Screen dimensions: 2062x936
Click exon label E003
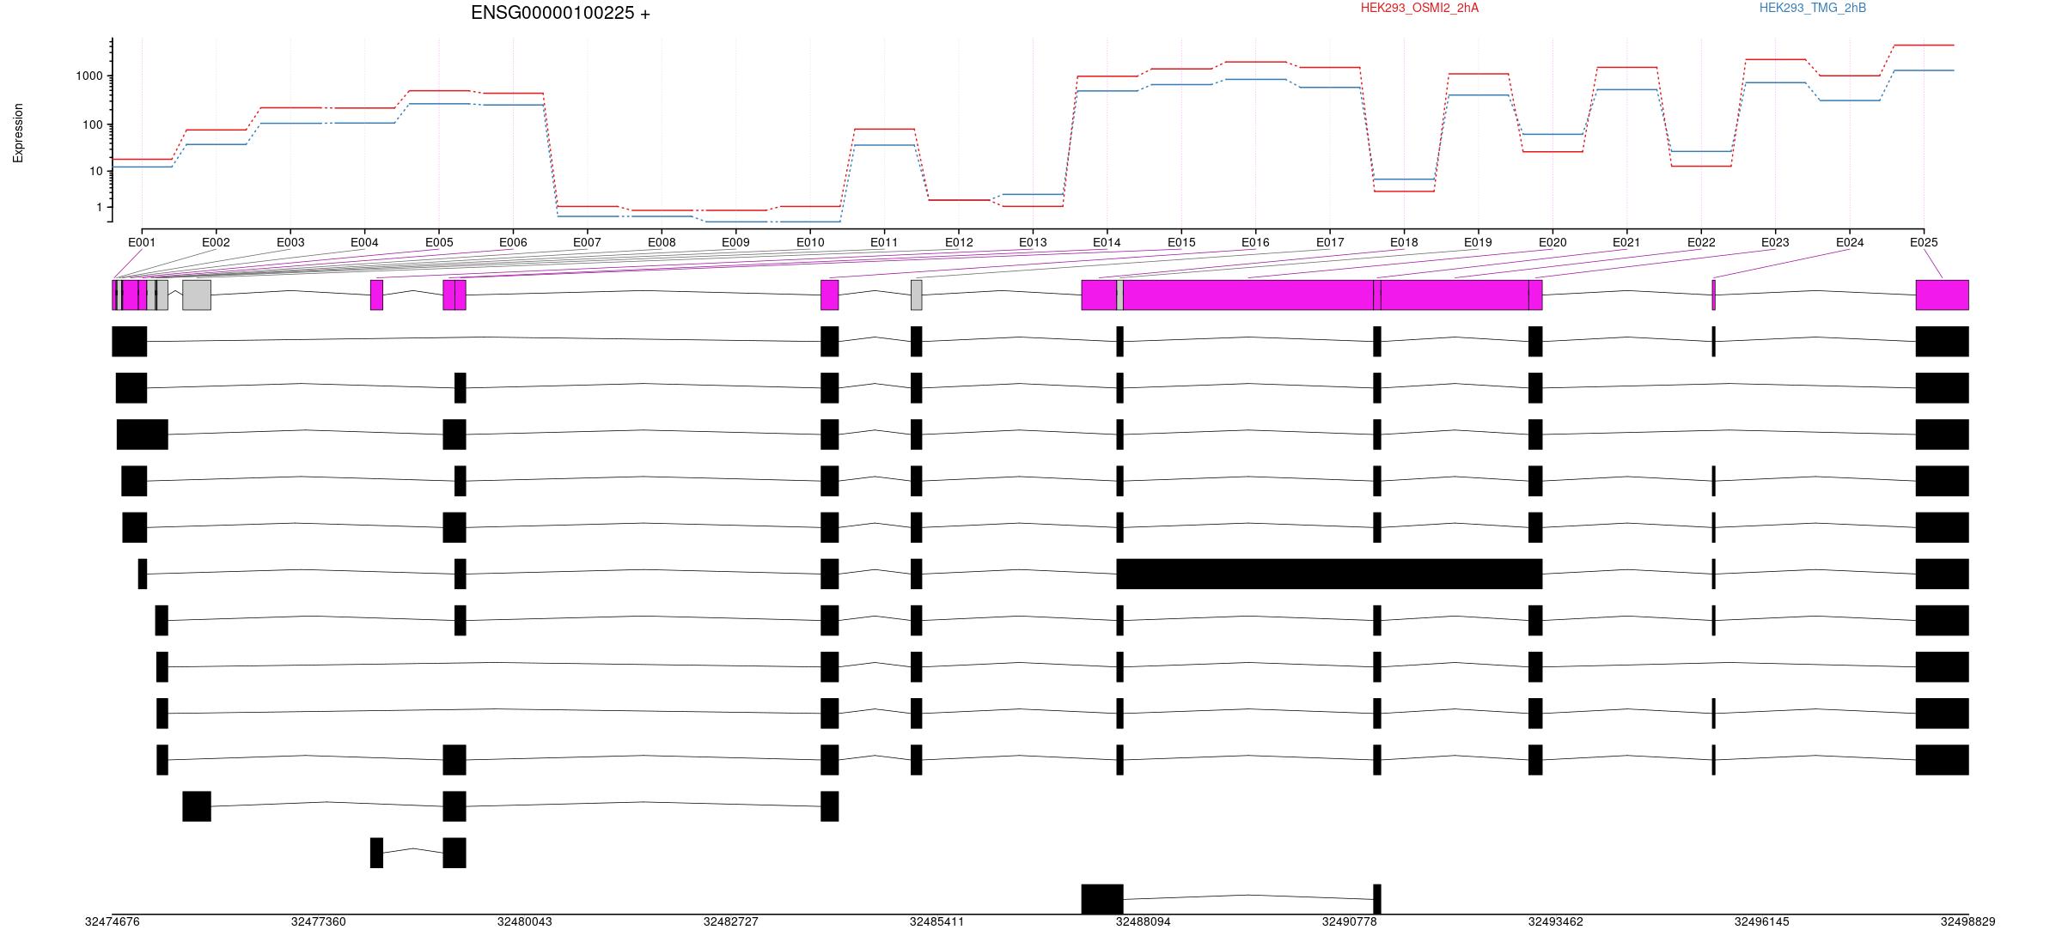(290, 242)
